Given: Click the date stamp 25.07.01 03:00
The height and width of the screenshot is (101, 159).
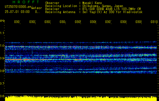Looking at the screenshot, I should coord(17,12).
